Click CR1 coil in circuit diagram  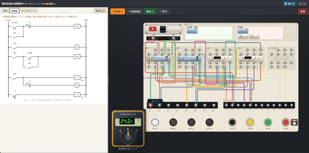[77, 26]
